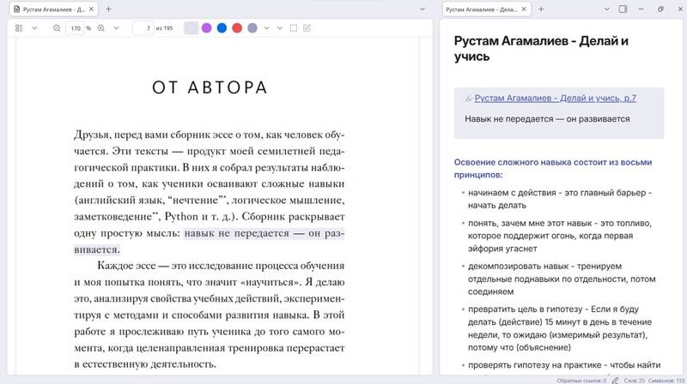
Task: Click highlighted text 'навык не передается — он раз-'
Action: [x=264, y=233]
